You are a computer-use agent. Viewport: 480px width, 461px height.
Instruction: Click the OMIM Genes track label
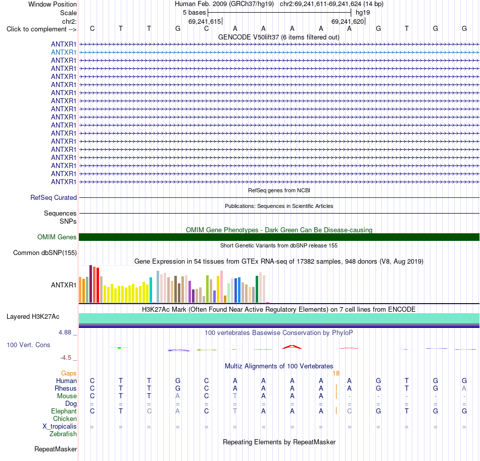[x=57, y=237]
